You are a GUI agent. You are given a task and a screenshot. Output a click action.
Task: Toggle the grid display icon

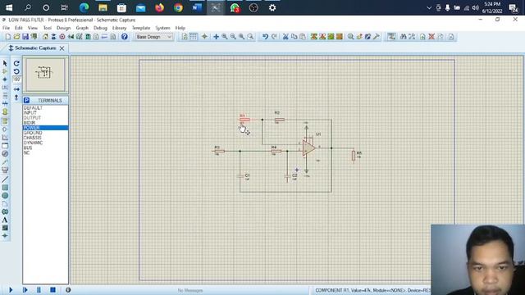coord(194,37)
